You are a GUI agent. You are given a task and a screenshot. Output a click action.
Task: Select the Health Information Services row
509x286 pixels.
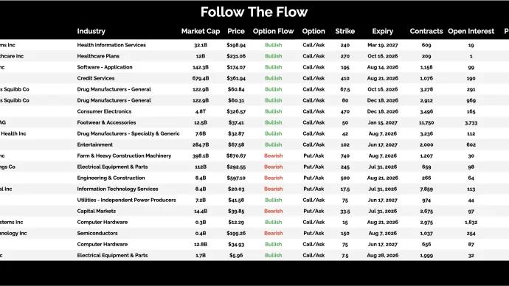point(254,45)
